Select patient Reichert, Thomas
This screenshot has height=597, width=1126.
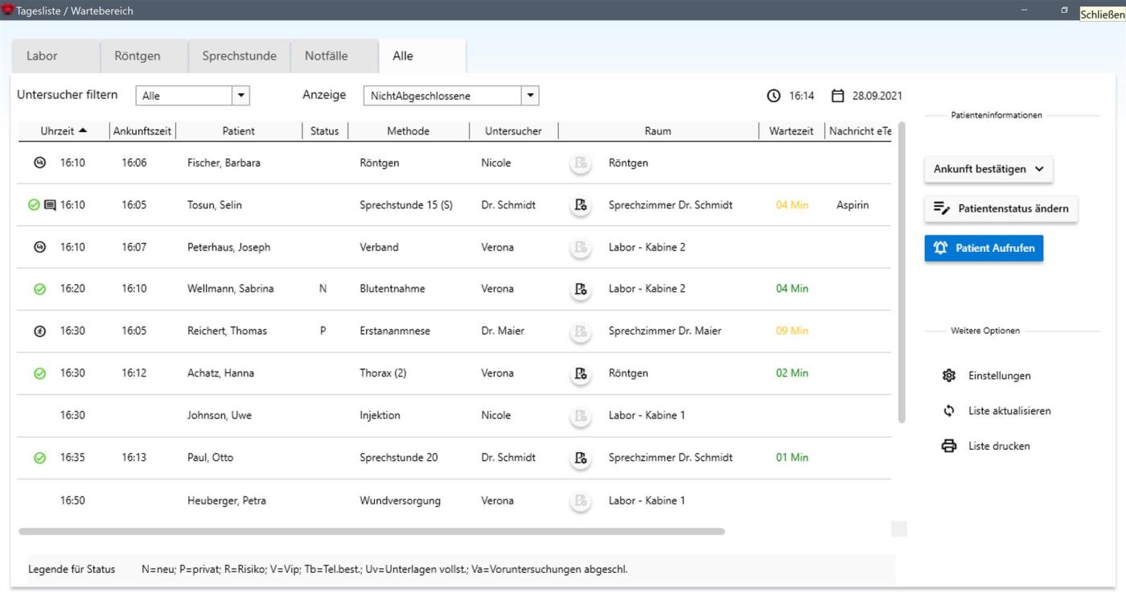[228, 331]
